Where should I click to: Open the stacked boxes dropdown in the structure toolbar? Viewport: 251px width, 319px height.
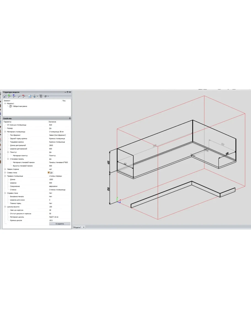46,96
